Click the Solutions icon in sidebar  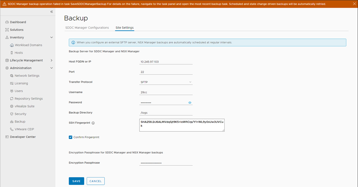(7, 30)
